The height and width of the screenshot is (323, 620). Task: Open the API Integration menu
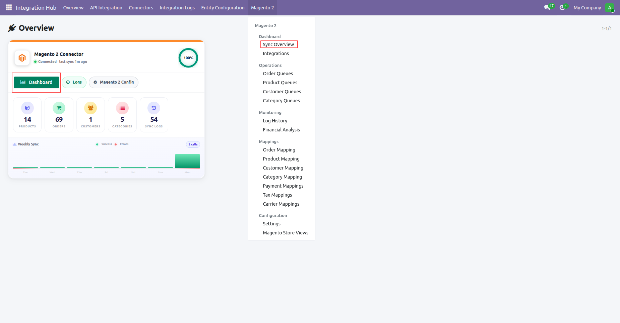(106, 8)
